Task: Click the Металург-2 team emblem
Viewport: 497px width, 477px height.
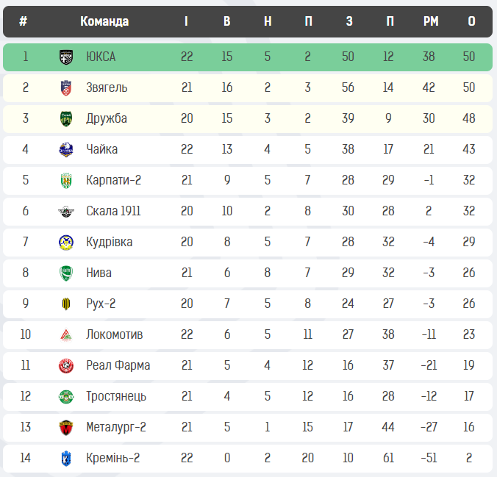Action: [66, 427]
